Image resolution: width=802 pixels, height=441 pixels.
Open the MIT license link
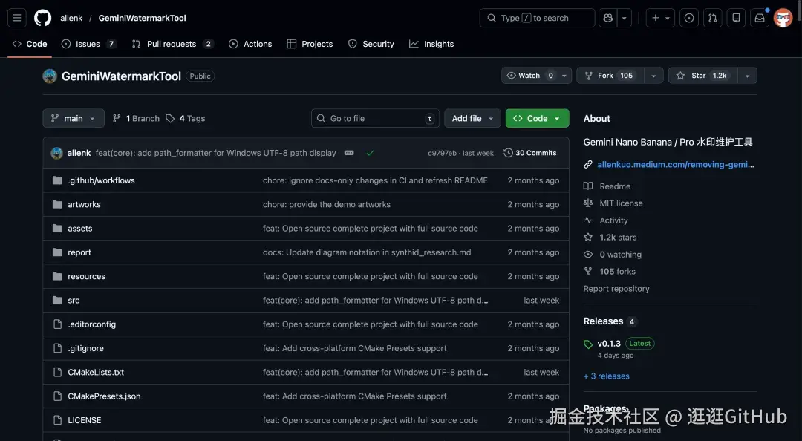click(x=621, y=203)
